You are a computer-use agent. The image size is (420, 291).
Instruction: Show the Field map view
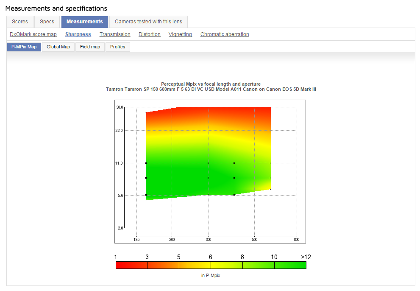pos(90,47)
